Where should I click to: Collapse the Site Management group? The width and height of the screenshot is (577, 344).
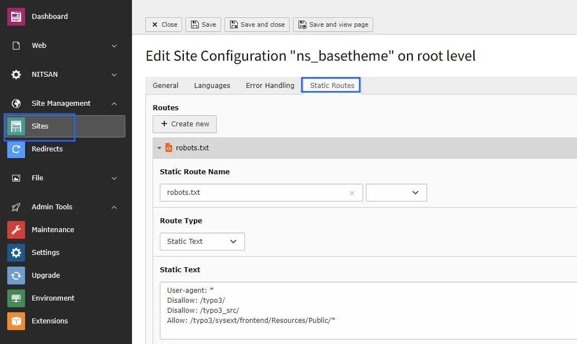click(x=114, y=104)
